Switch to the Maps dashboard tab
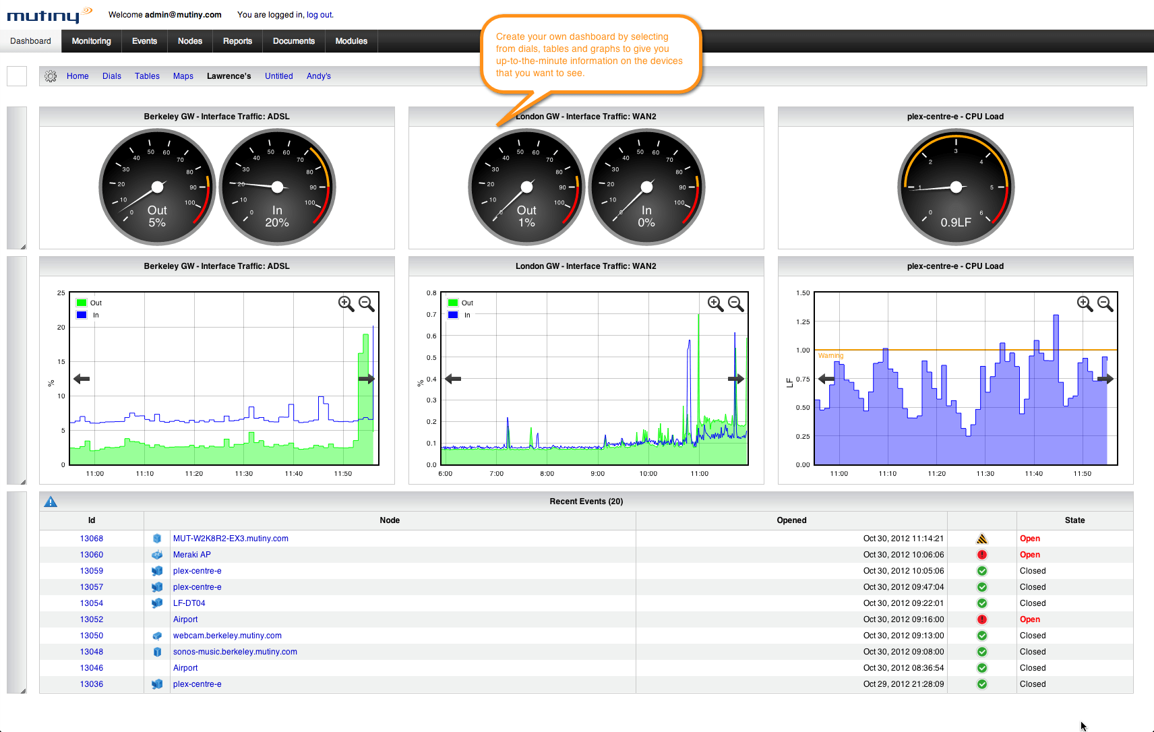Image resolution: width=1154 pixels, height=732 pixels. (183, 76)
